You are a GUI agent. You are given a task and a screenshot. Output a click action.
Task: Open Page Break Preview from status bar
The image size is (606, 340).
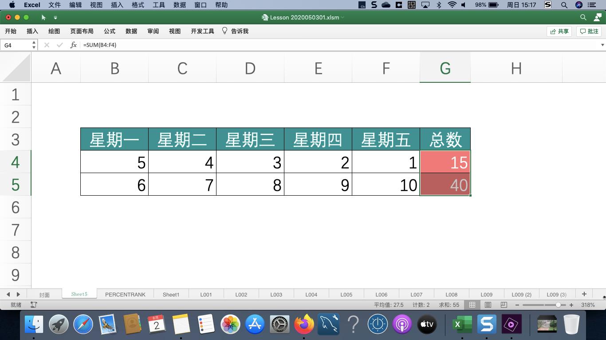pos(504,305)
